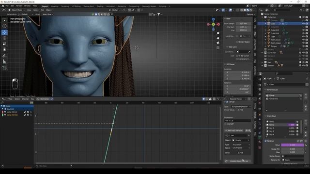Open the Render menu
This screenshot has width=310, height=174.
click(19, 6)
